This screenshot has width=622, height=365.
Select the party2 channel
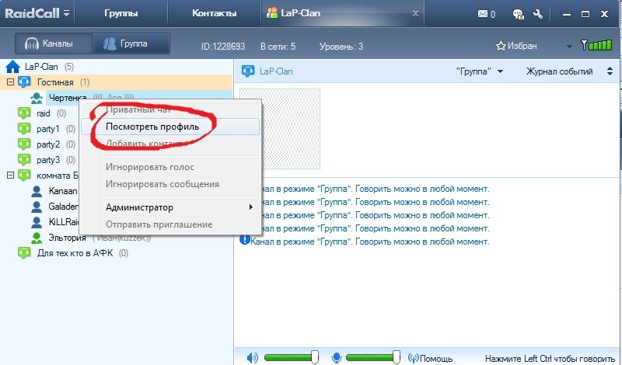coord(48,144)
